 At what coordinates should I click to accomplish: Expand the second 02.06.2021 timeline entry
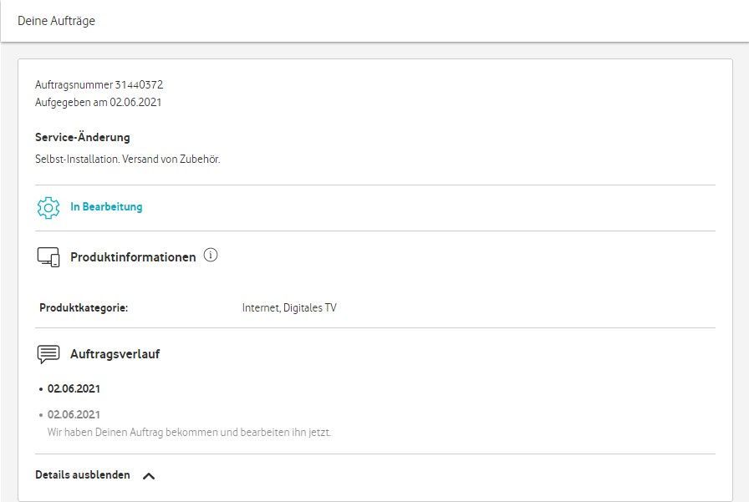tap(74, 414)
